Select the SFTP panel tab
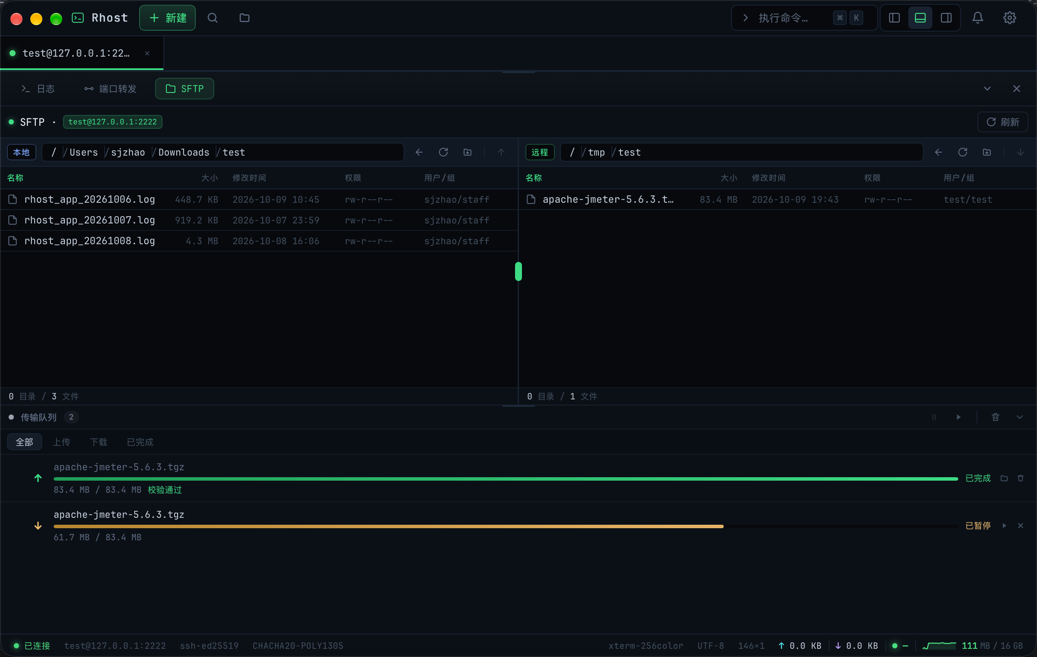This screenshot has height=657, width=1037. [x=184, y=89]
